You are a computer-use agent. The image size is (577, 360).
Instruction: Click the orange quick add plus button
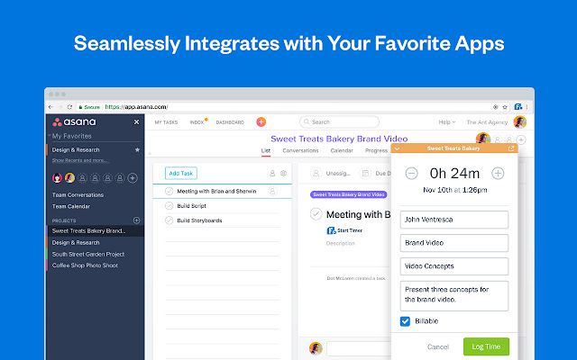tap(261, 122)
